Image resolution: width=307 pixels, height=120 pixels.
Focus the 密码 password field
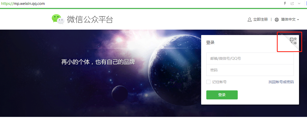pos(250,70)
